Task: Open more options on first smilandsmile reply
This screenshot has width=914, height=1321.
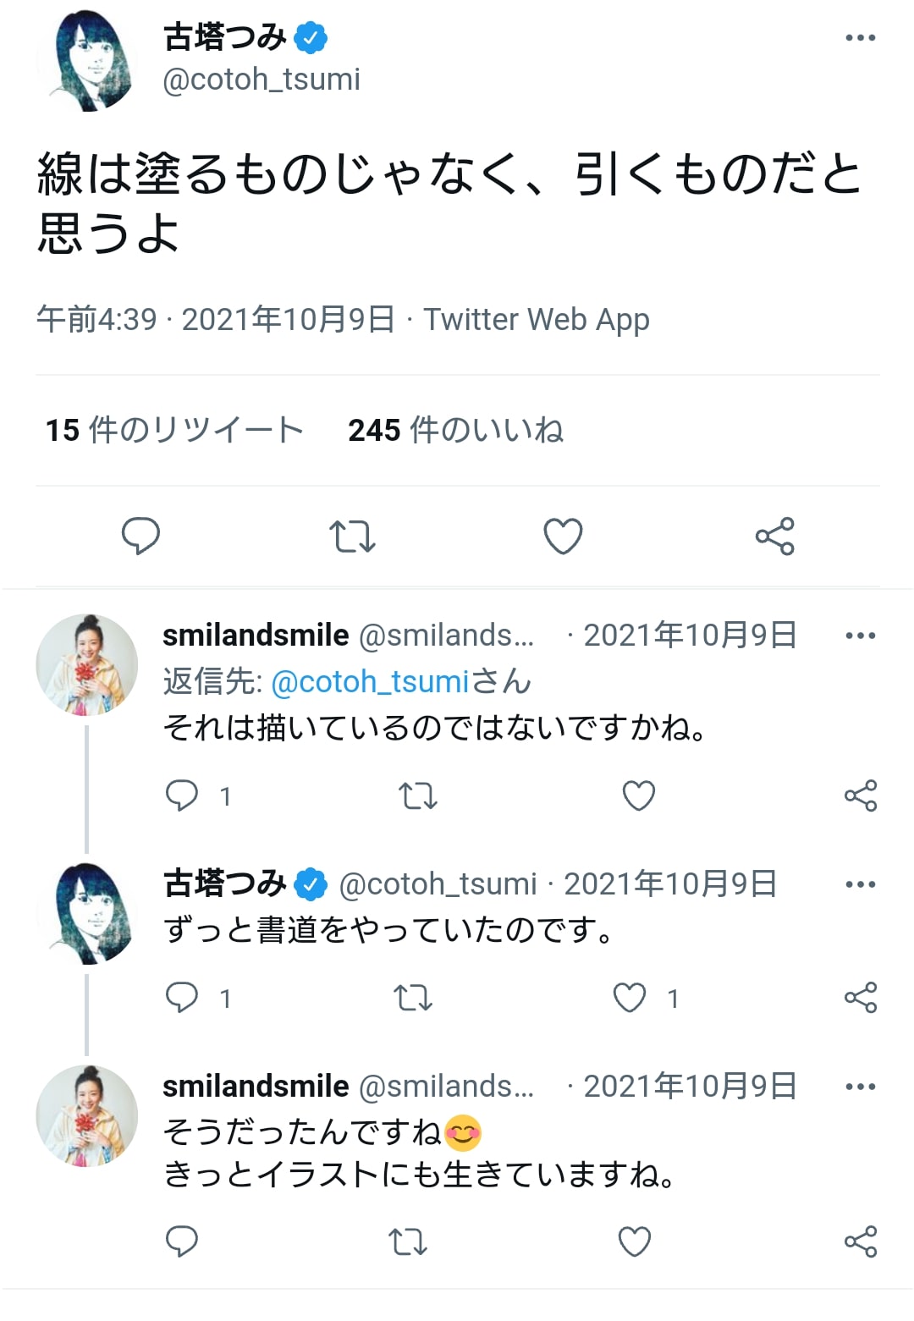Action: tap(860, 636)
